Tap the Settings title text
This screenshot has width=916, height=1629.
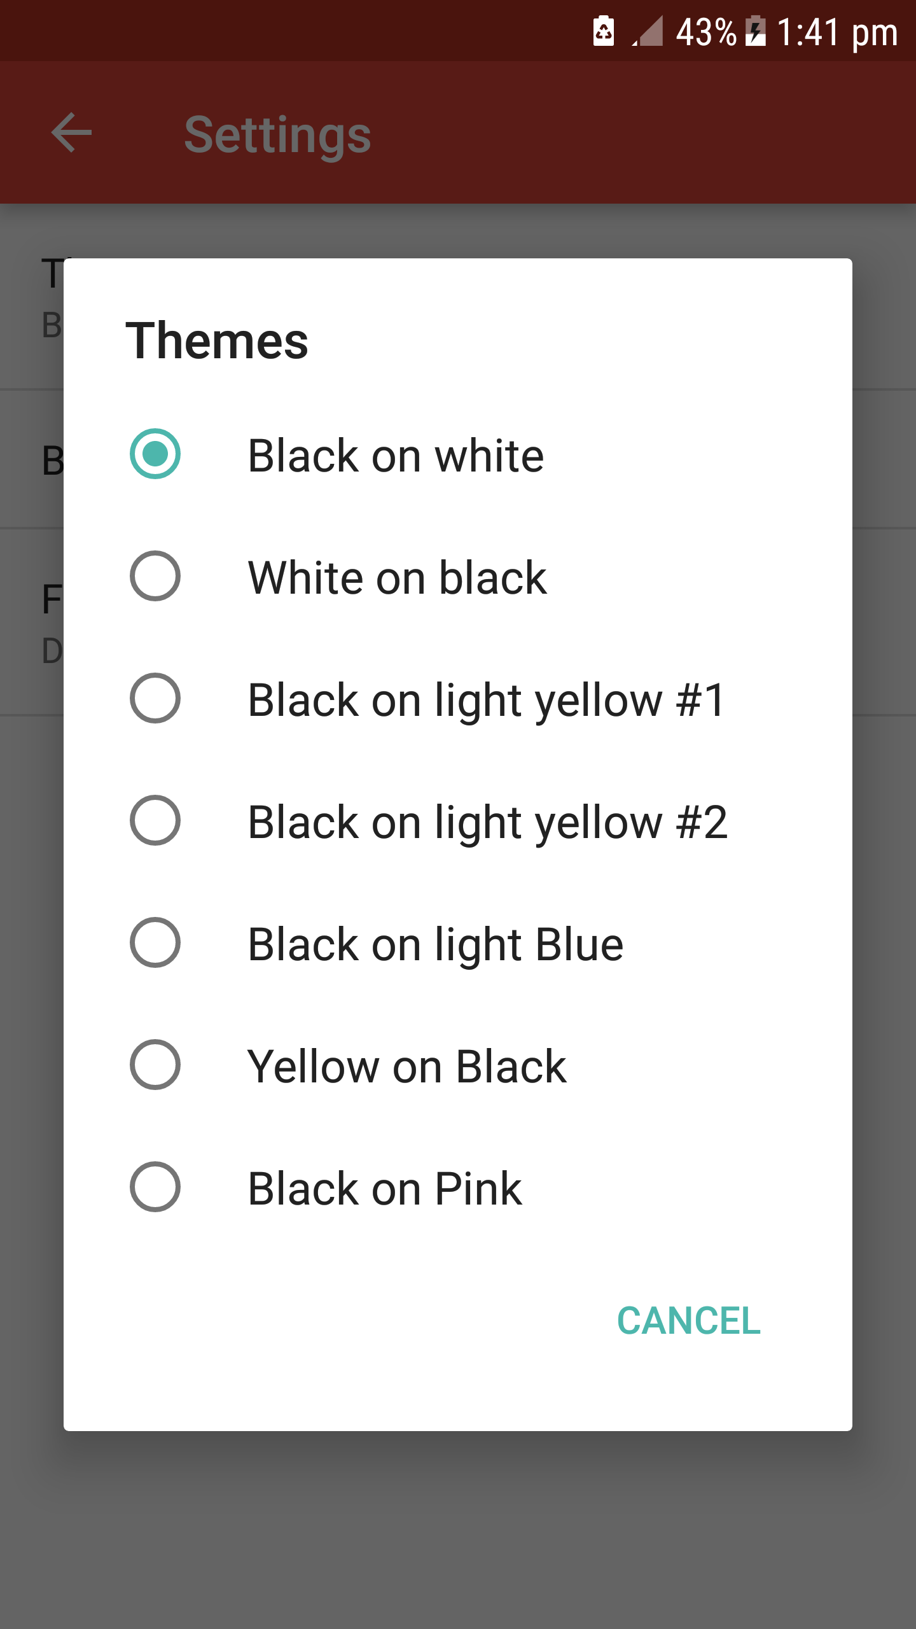[277, 134]
